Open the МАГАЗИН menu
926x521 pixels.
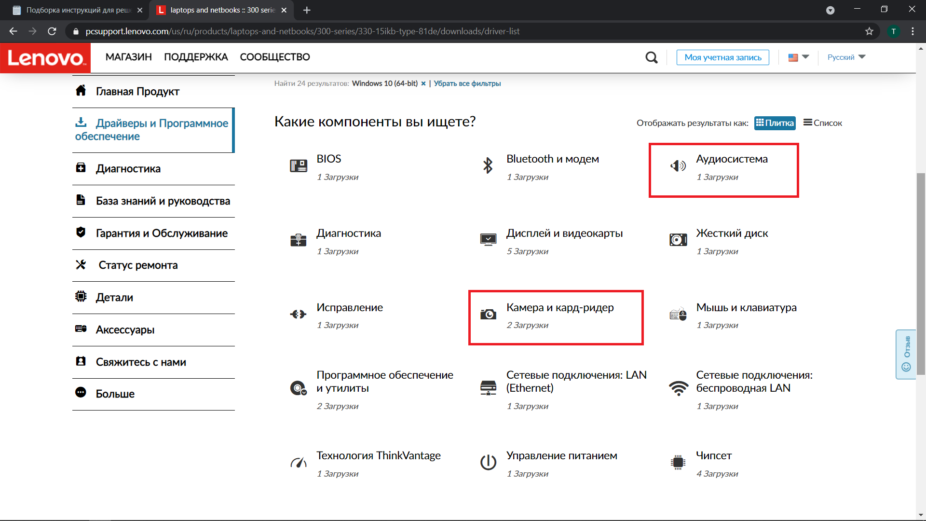[129, 57]
